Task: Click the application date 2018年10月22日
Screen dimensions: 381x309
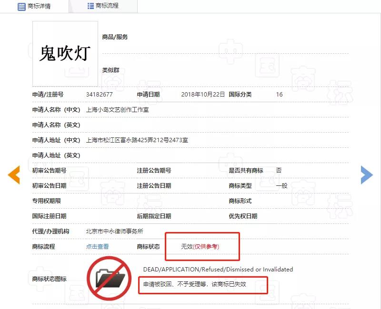Action: (x=203, y=94)
